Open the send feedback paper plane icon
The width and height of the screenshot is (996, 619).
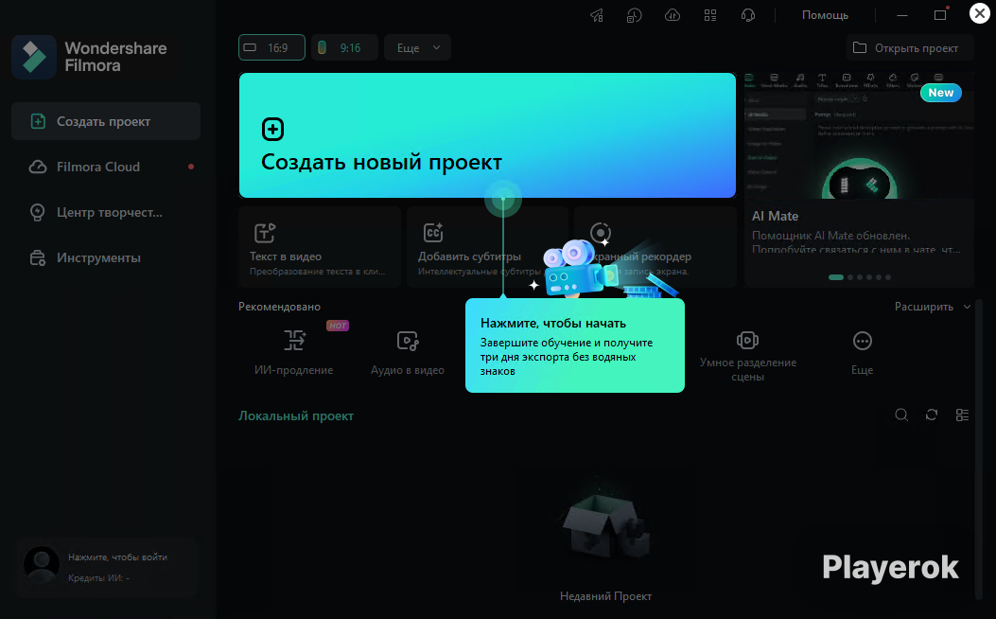pyautogui.click(x=597, y=15)
